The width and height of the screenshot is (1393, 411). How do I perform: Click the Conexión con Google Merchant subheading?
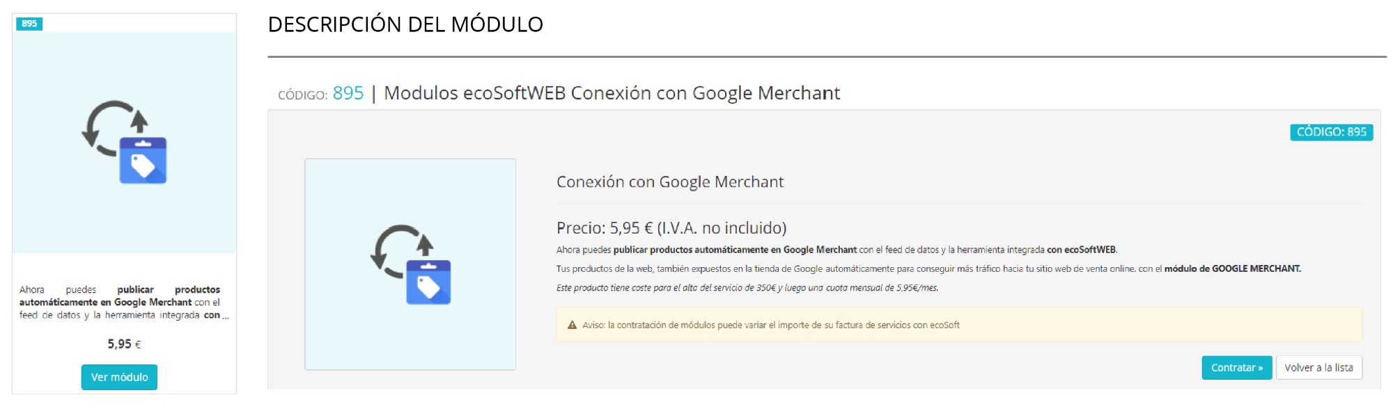click(x=669, y=182)
